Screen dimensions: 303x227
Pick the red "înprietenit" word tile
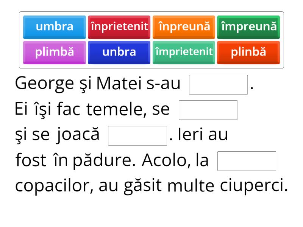point(119,27)
